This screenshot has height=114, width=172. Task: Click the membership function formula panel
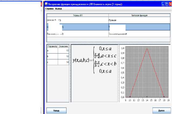(x=94, y=73)
